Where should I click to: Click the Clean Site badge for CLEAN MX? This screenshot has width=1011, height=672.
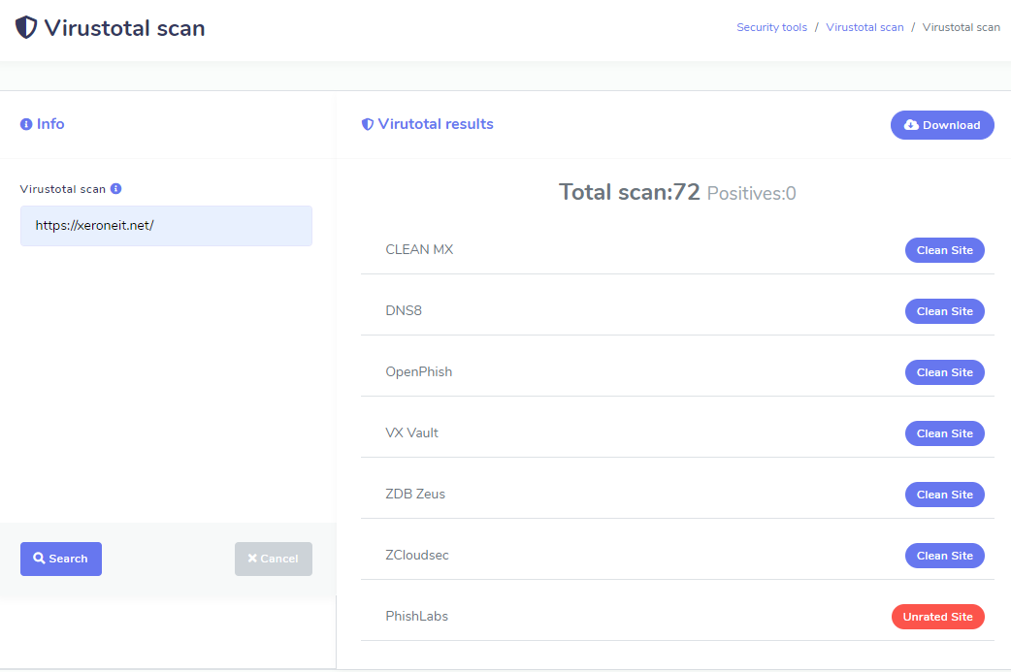click(944, 250)
